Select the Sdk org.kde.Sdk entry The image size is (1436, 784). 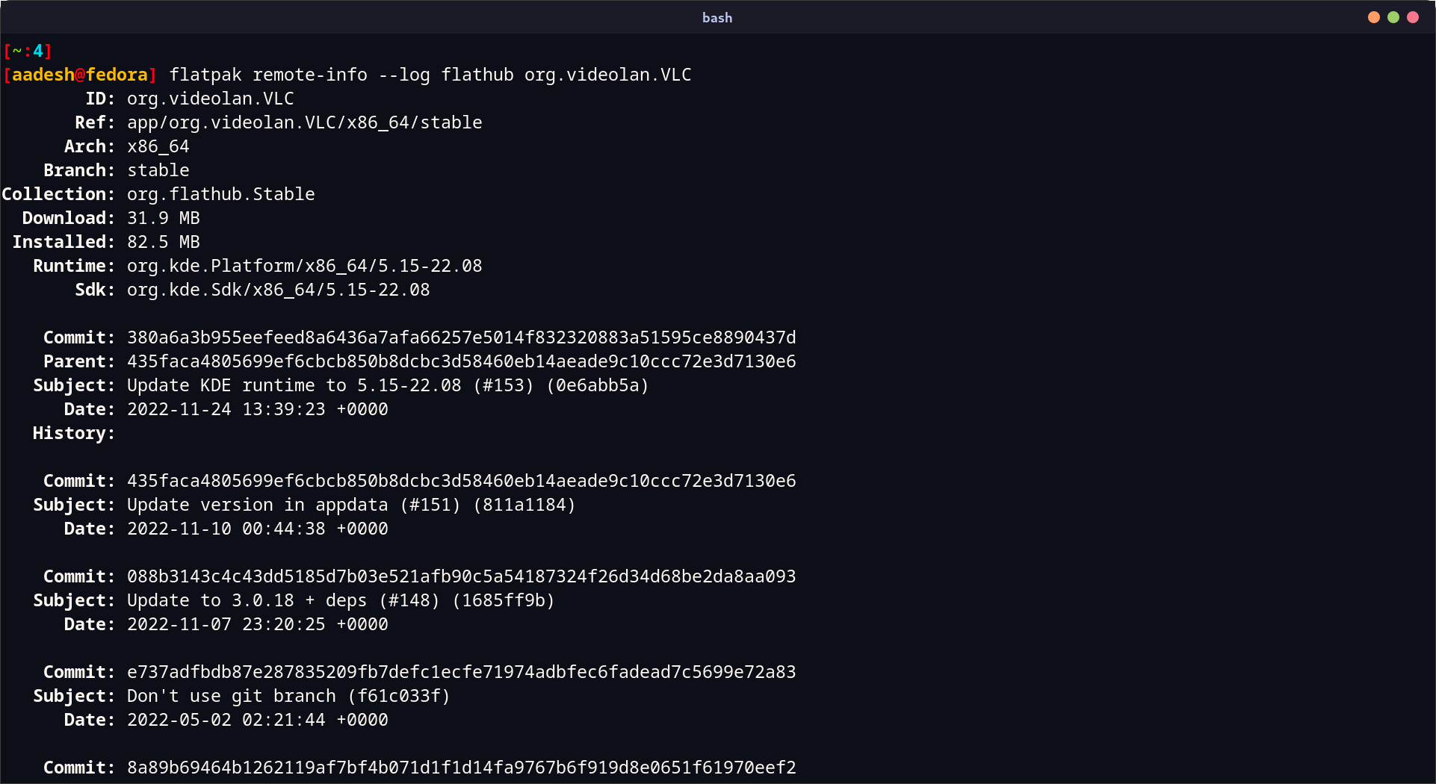click(x=278, y=289)
